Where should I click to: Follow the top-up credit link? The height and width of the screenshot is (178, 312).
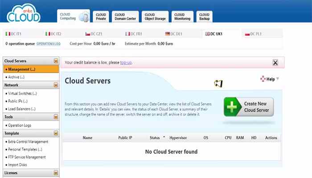pyautogui.click(x=126, y=63)
